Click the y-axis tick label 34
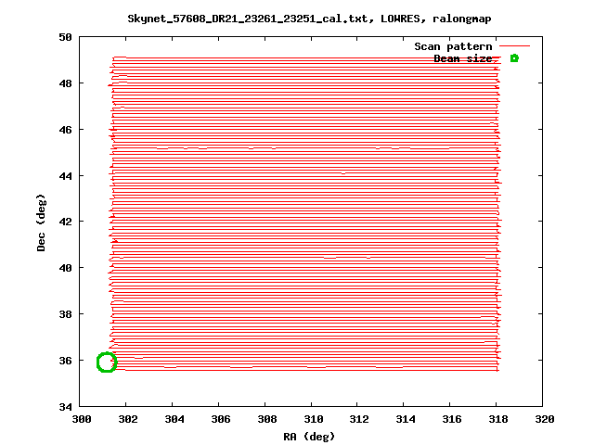 point(65,407)
